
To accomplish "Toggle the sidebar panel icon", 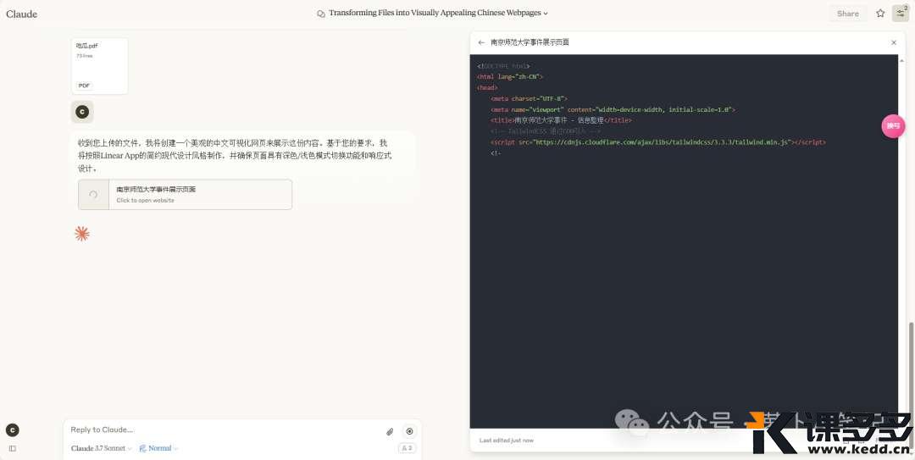I will (x=12, y=448).
